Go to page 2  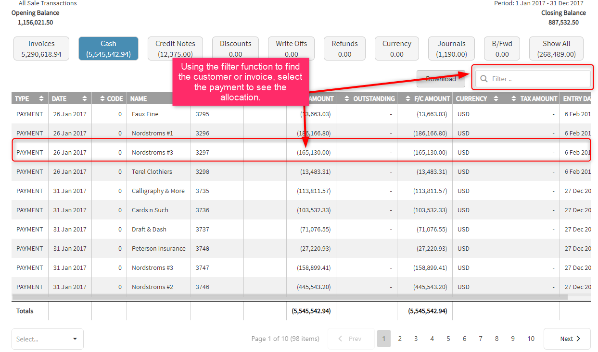click(x=400, y=339)
